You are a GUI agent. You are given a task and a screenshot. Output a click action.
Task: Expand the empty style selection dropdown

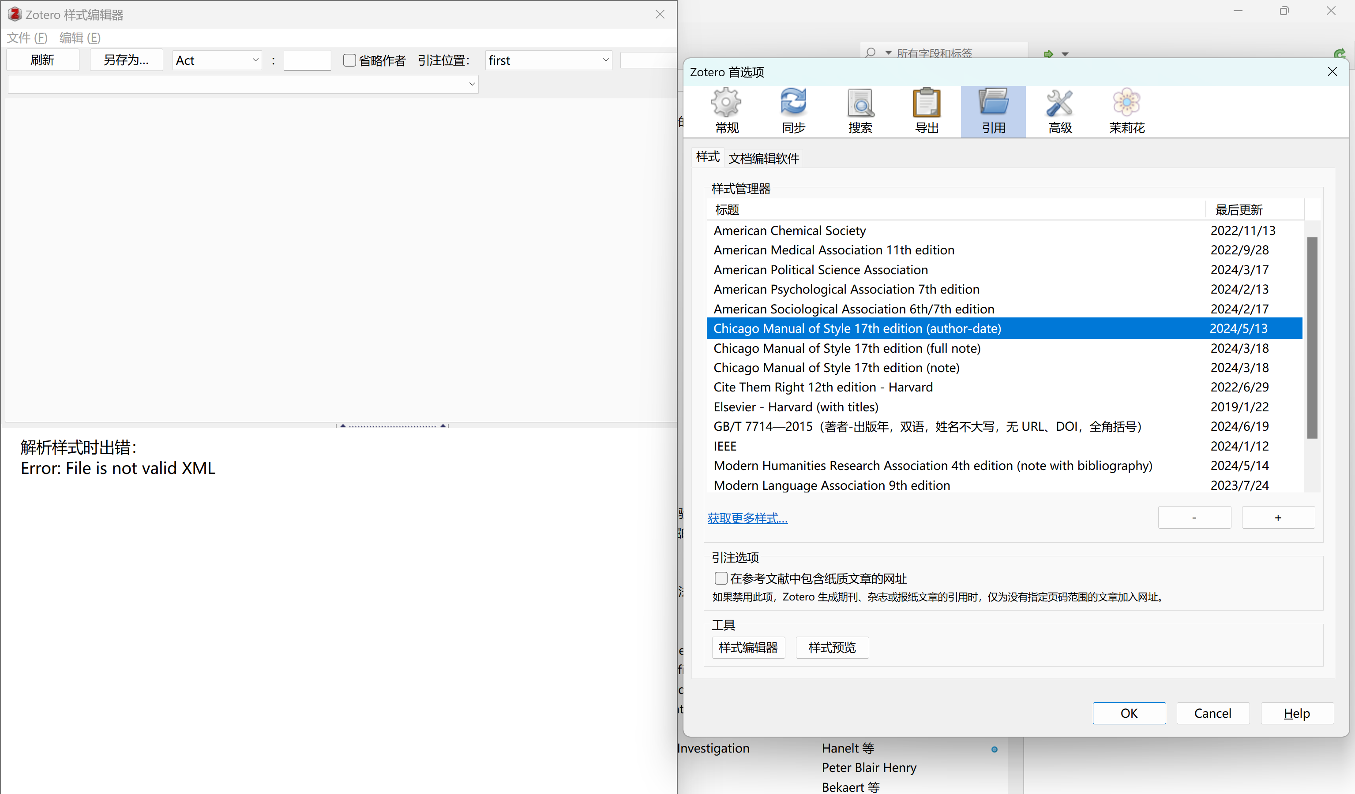243,84
